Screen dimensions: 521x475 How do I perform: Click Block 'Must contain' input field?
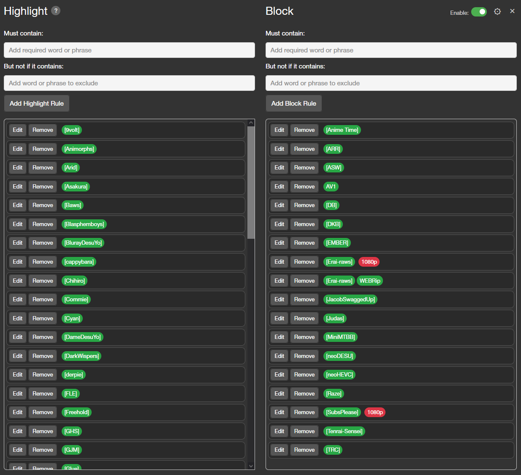(x=391, y=50)
